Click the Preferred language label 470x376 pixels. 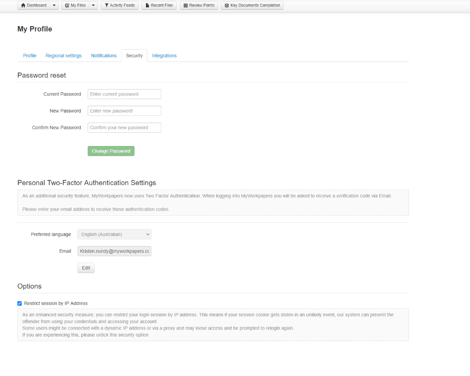[51, 235]
